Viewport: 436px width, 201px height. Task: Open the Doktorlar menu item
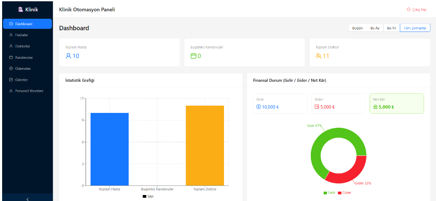tap(28, 46)
